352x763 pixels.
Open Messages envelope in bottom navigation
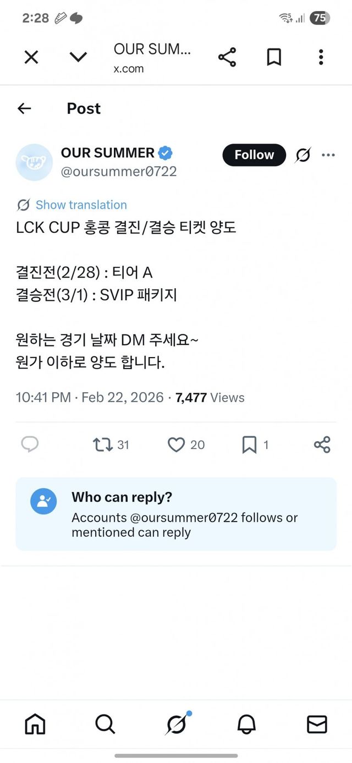(317, 724)
